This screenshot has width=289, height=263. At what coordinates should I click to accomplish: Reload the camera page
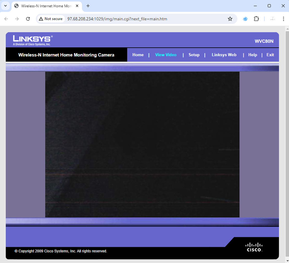28,19
